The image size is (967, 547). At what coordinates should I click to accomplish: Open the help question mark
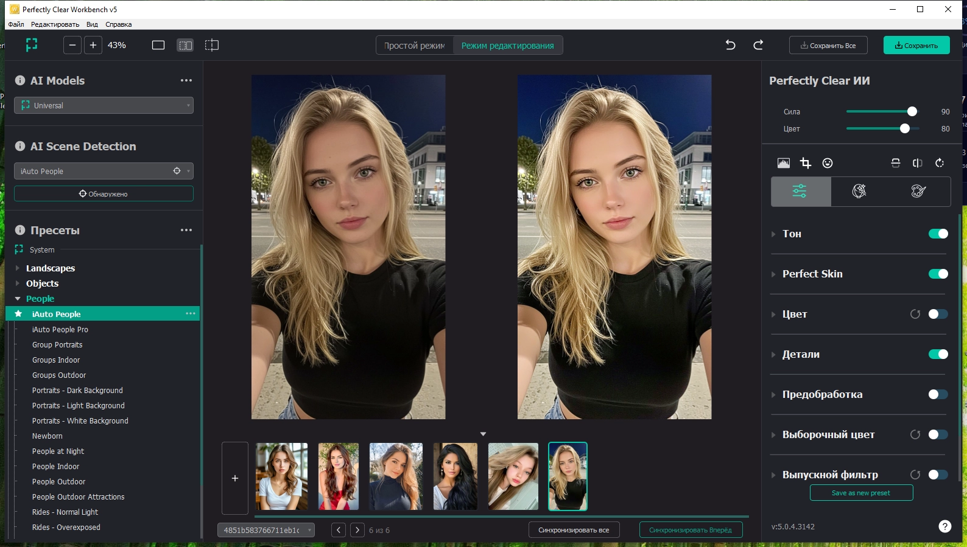coord(945,526)
